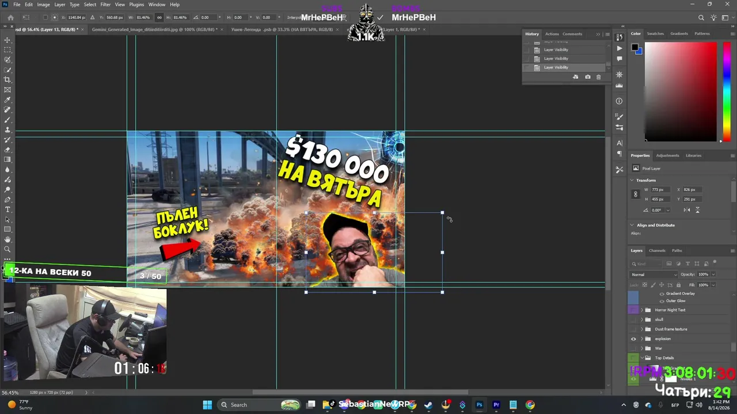Open Windows taskbar Search
The height and width of the screenshot is (414, 737).
[x=260, y=405]
